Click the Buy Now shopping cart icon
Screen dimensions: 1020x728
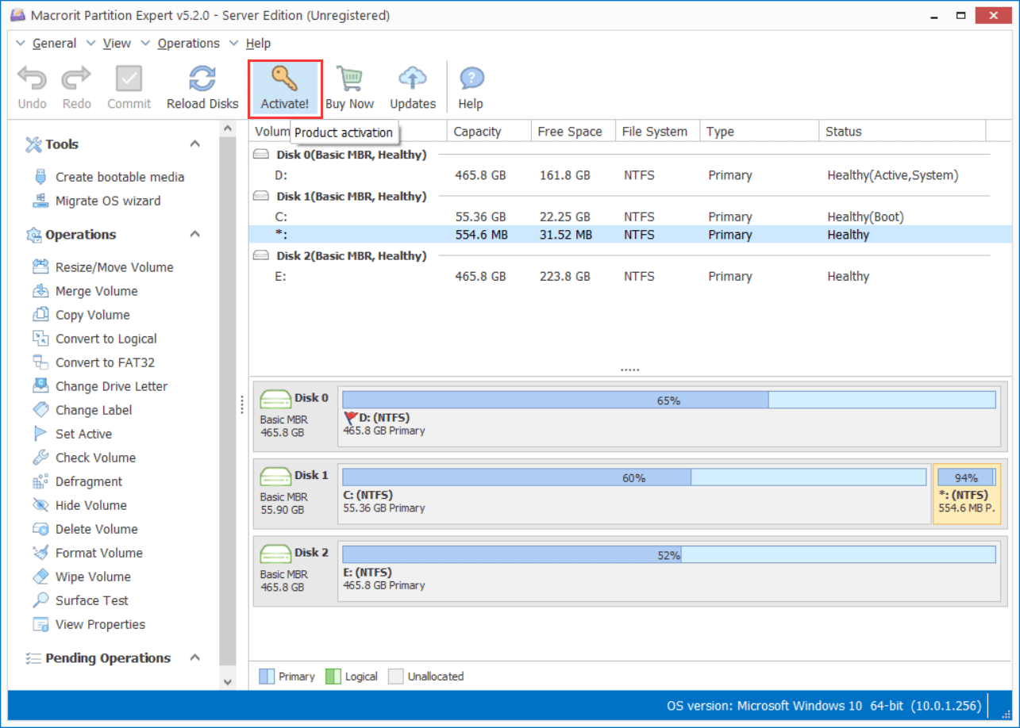[349, 79]
